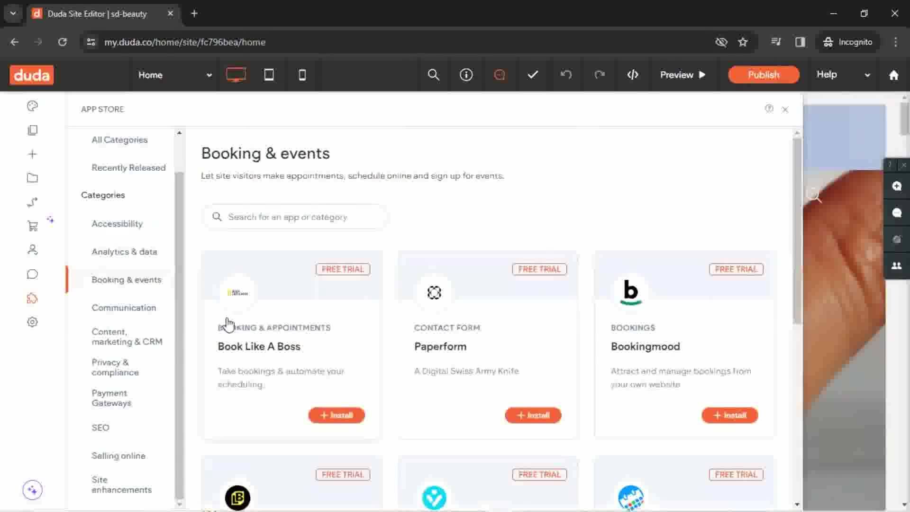Switch to tablet view
910x512 pixels.
coord(269,75)
